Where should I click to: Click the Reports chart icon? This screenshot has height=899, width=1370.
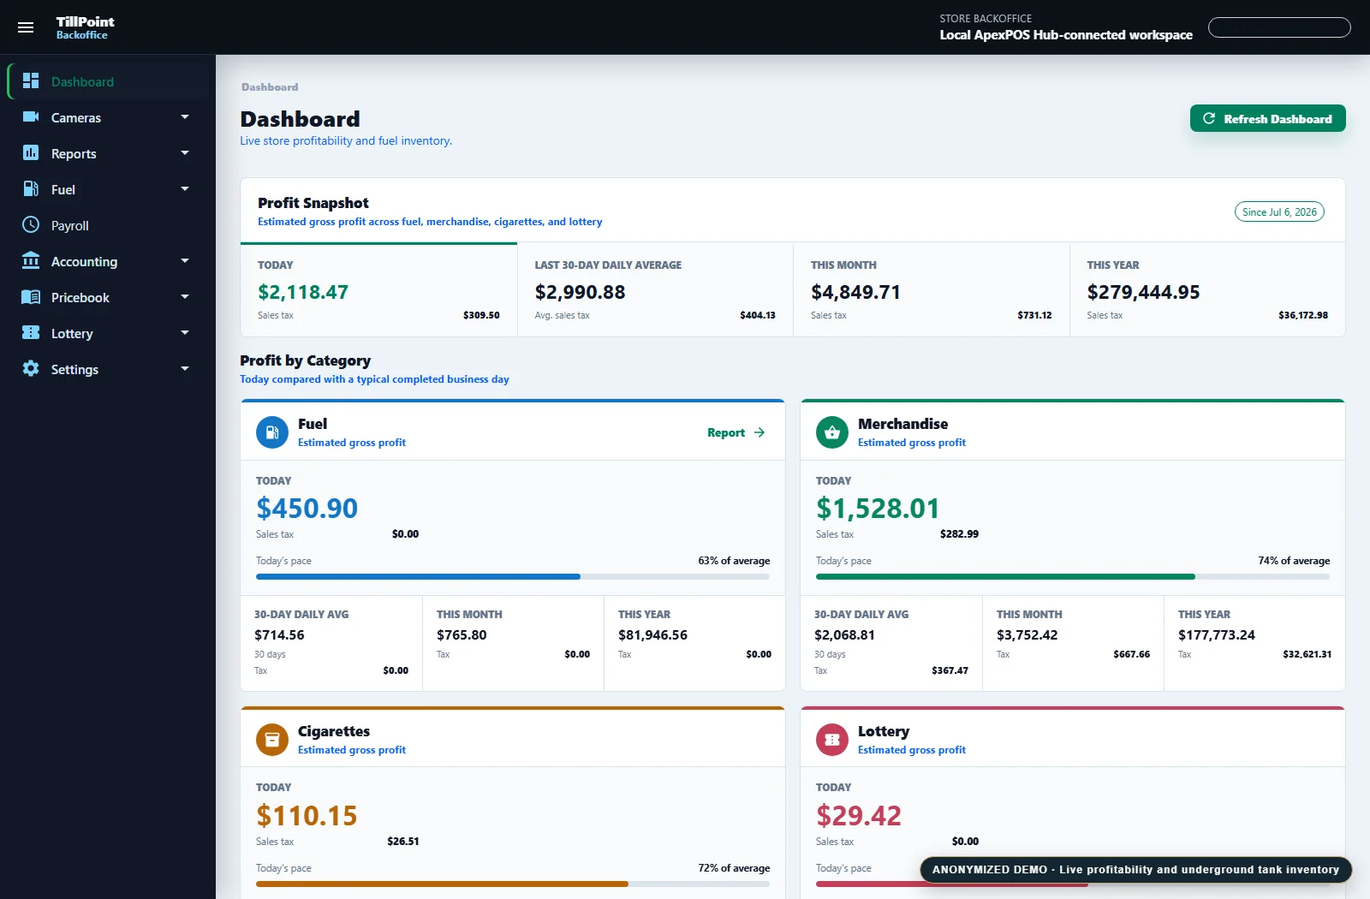[x=31, y=152]
